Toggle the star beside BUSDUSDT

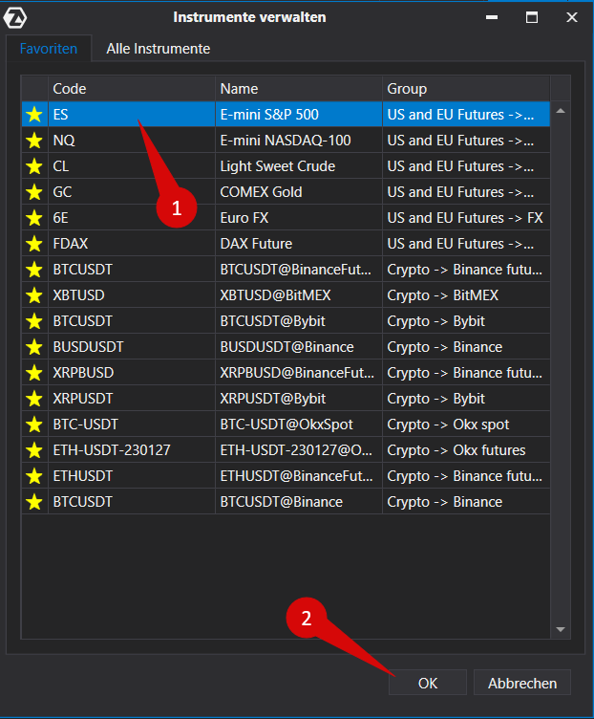(x=34, y=347)
